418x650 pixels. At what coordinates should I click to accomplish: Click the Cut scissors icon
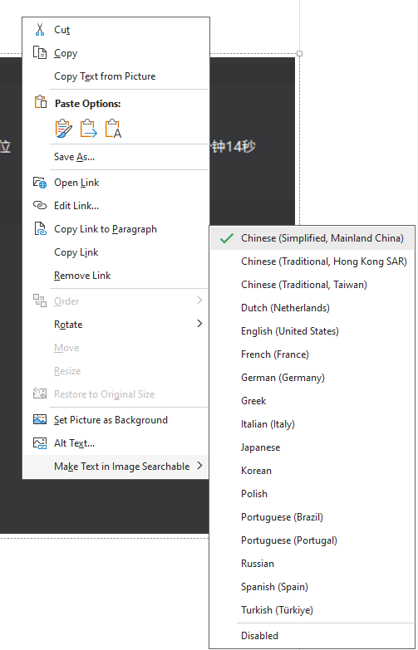coord(40,30)
